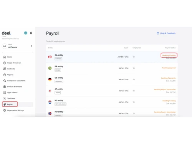The image size is (192, 144).
Task: Open the DE entity row
Action: click(x=112, y=79)
